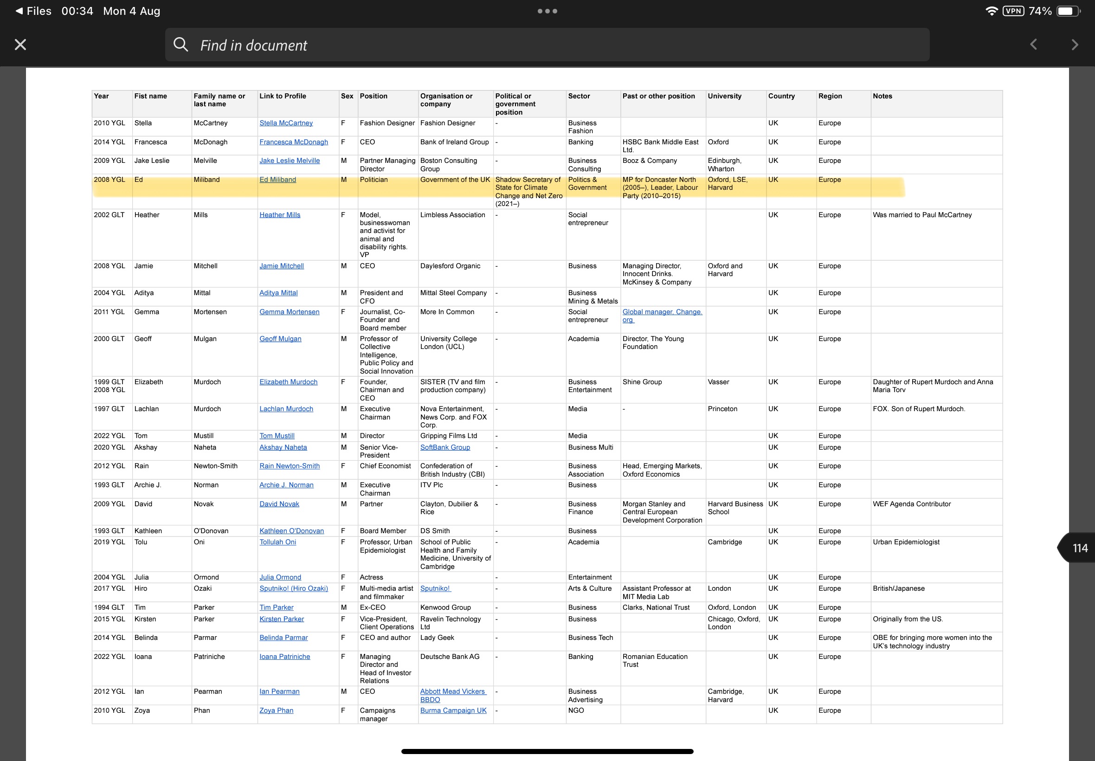Open Ed Miliband profile link

click(277, 180)
